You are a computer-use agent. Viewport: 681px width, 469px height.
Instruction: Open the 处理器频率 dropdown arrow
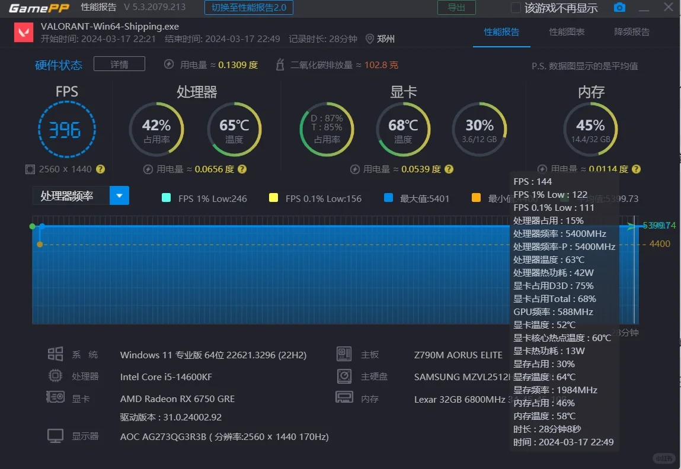point(120,195)
